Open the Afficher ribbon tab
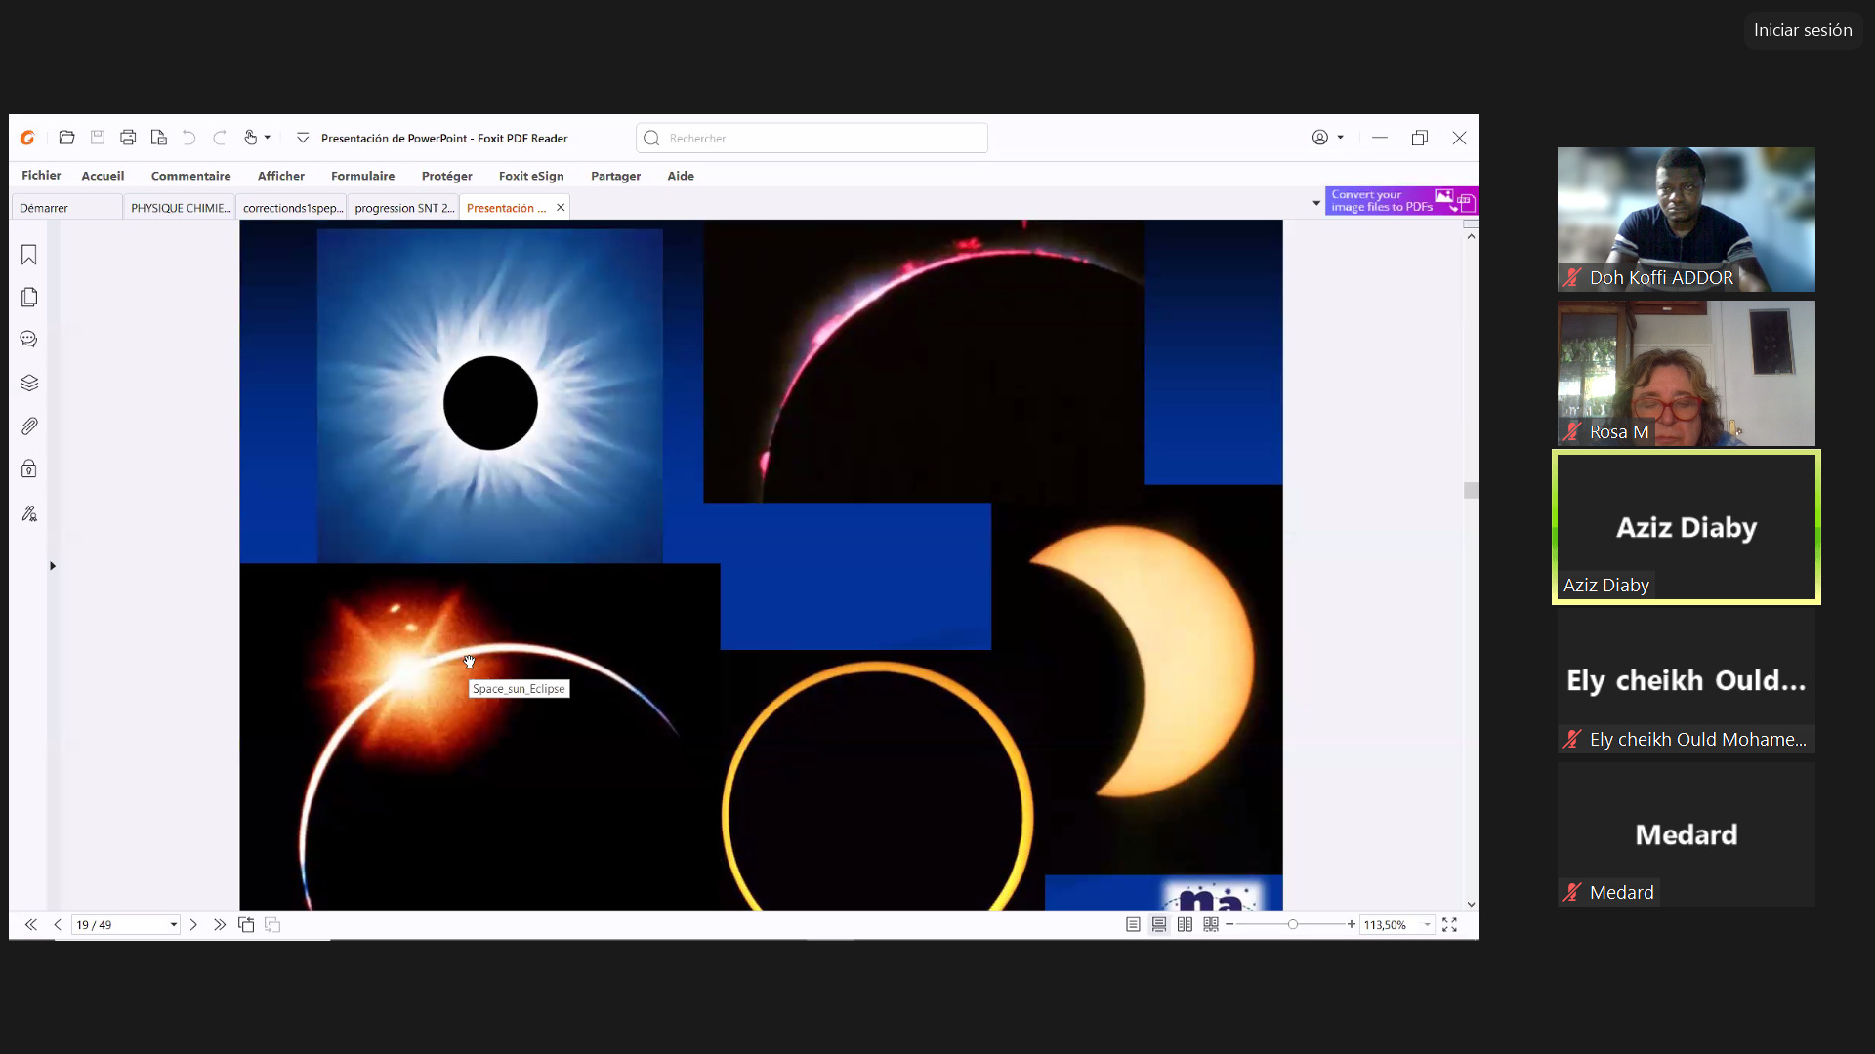The image size is (1875, 1054). coord(281,176)
